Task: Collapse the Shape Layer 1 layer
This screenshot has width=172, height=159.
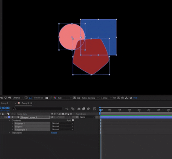Action: tap(6, 117)
